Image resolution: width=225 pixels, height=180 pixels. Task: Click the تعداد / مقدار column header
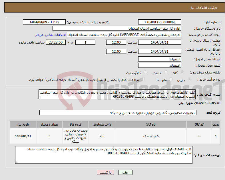tap(49, 124)
